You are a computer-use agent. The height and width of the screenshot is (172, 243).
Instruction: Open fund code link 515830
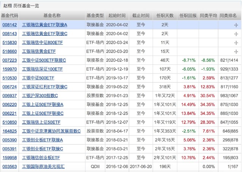click(x=9, y=43)
